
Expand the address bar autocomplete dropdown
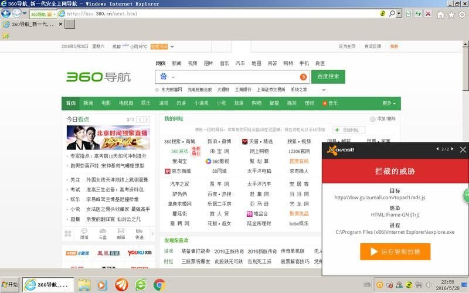[399, 13]
